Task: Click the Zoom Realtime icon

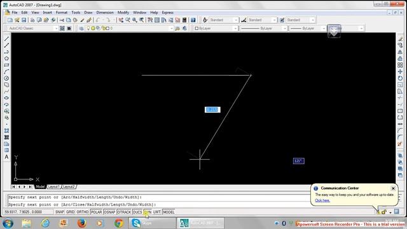Action: tap(128, 20)
